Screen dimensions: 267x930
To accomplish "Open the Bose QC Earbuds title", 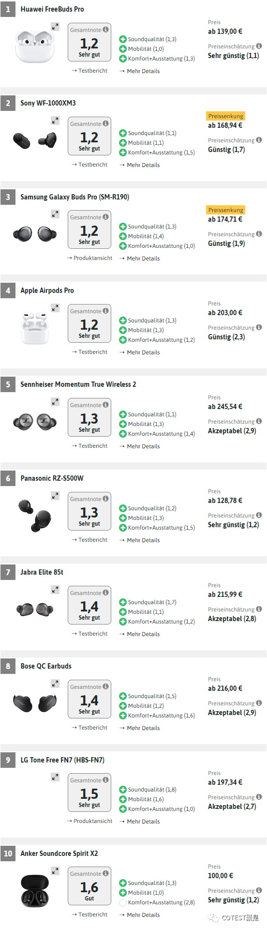I will 46,666.
